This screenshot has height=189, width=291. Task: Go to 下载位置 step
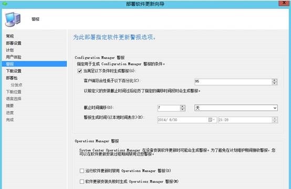[14, 92]
